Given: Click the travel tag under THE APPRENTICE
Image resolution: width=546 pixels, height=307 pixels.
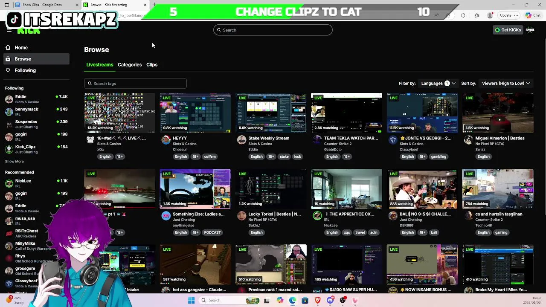Looking at the screenshot, I should click(x=360, y=232).
